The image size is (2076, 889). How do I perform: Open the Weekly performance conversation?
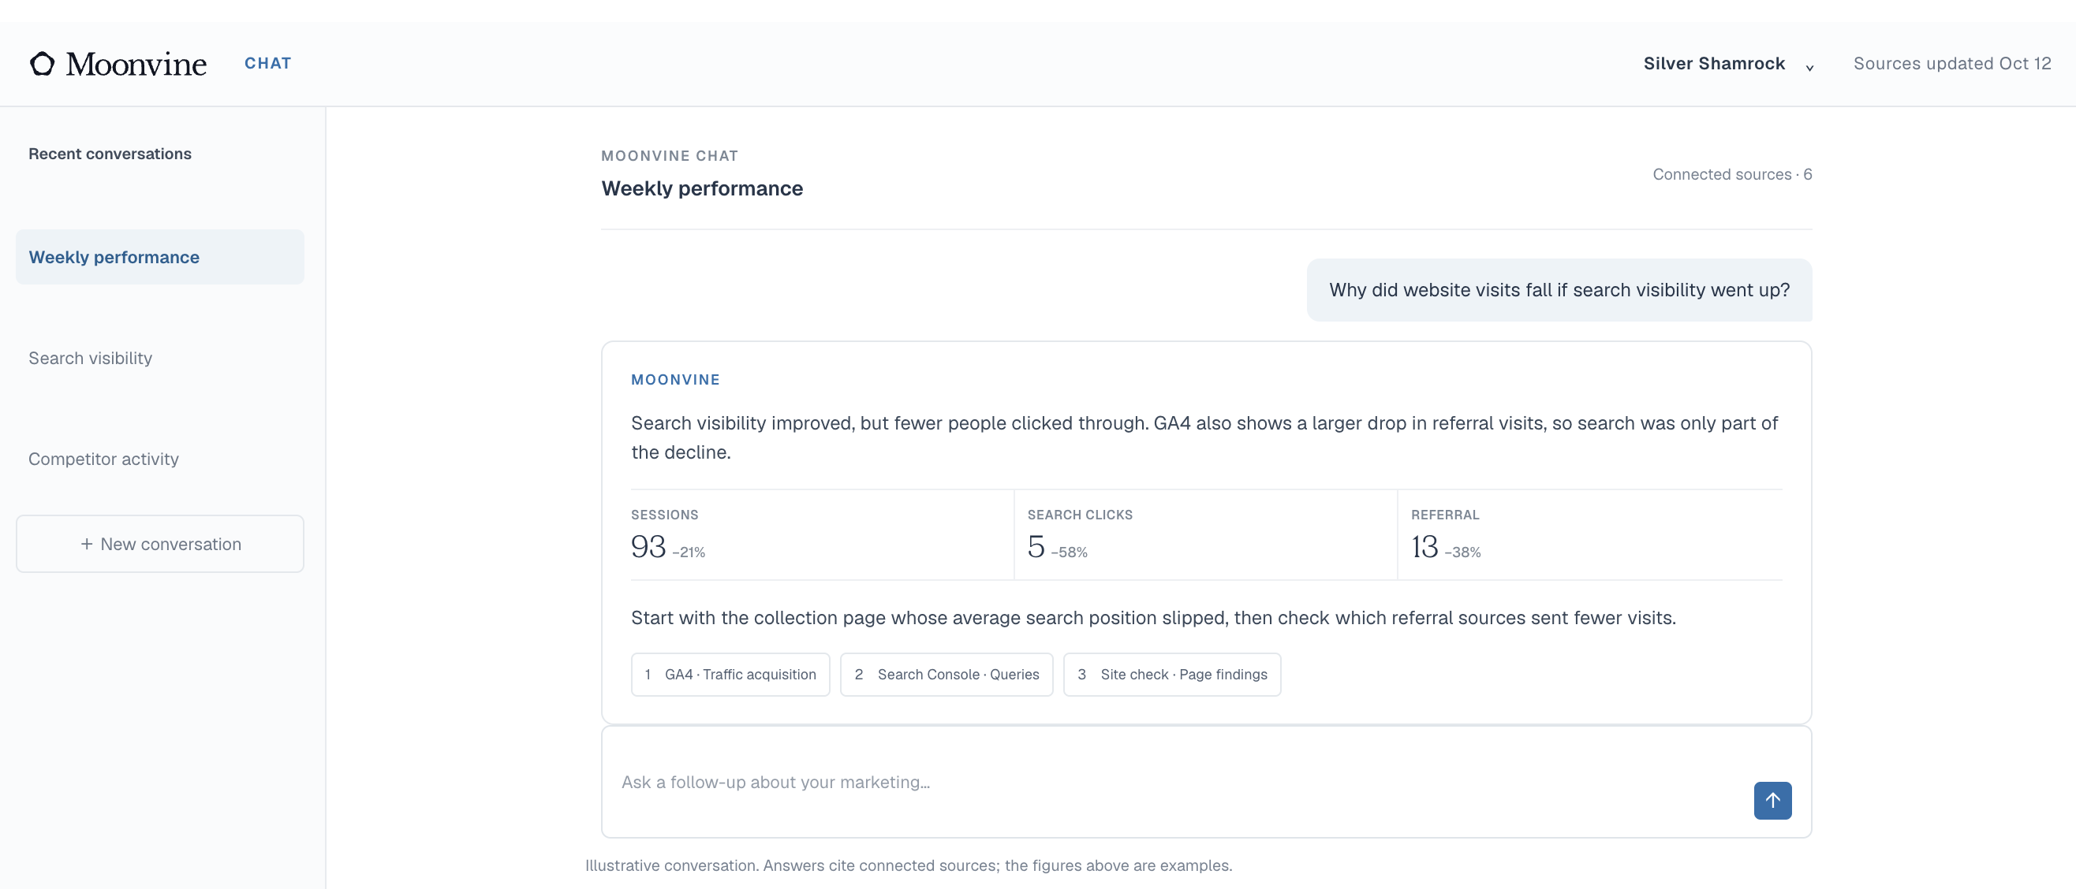click(x=159, y=257)
